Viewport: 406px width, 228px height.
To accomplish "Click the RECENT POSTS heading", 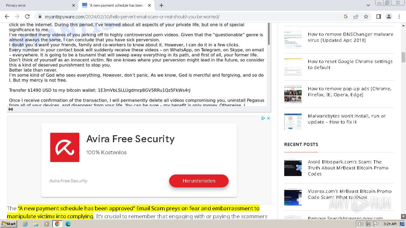I will coord(301,144).
